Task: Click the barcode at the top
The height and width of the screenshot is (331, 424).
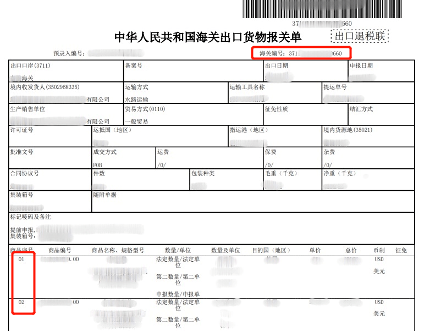Action: pos(322,9)
